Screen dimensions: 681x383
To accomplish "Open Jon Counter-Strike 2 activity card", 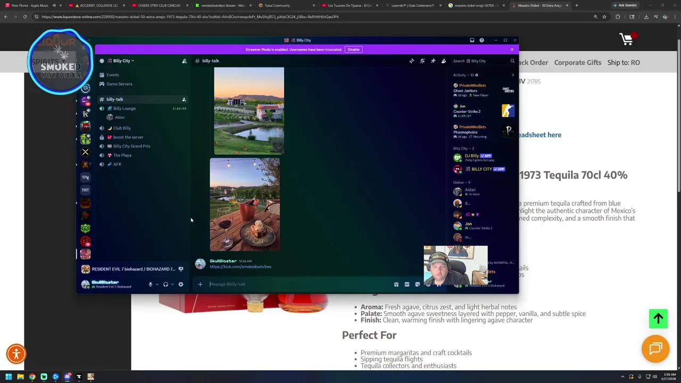I will 483,111.
